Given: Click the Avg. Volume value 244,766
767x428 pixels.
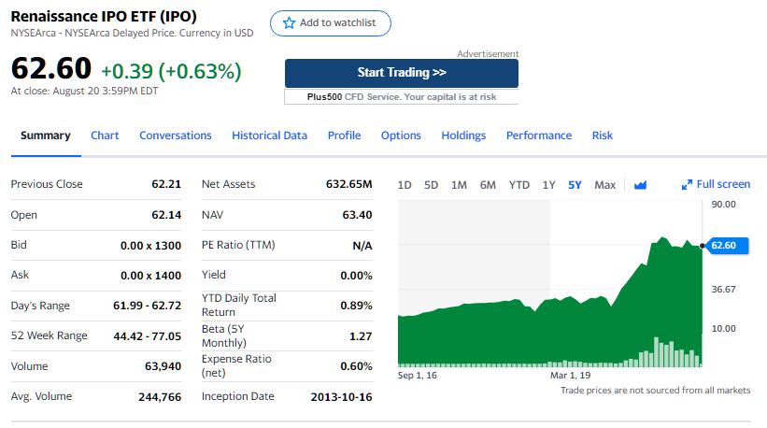Looking at the screenshot, I should point(160,397).
